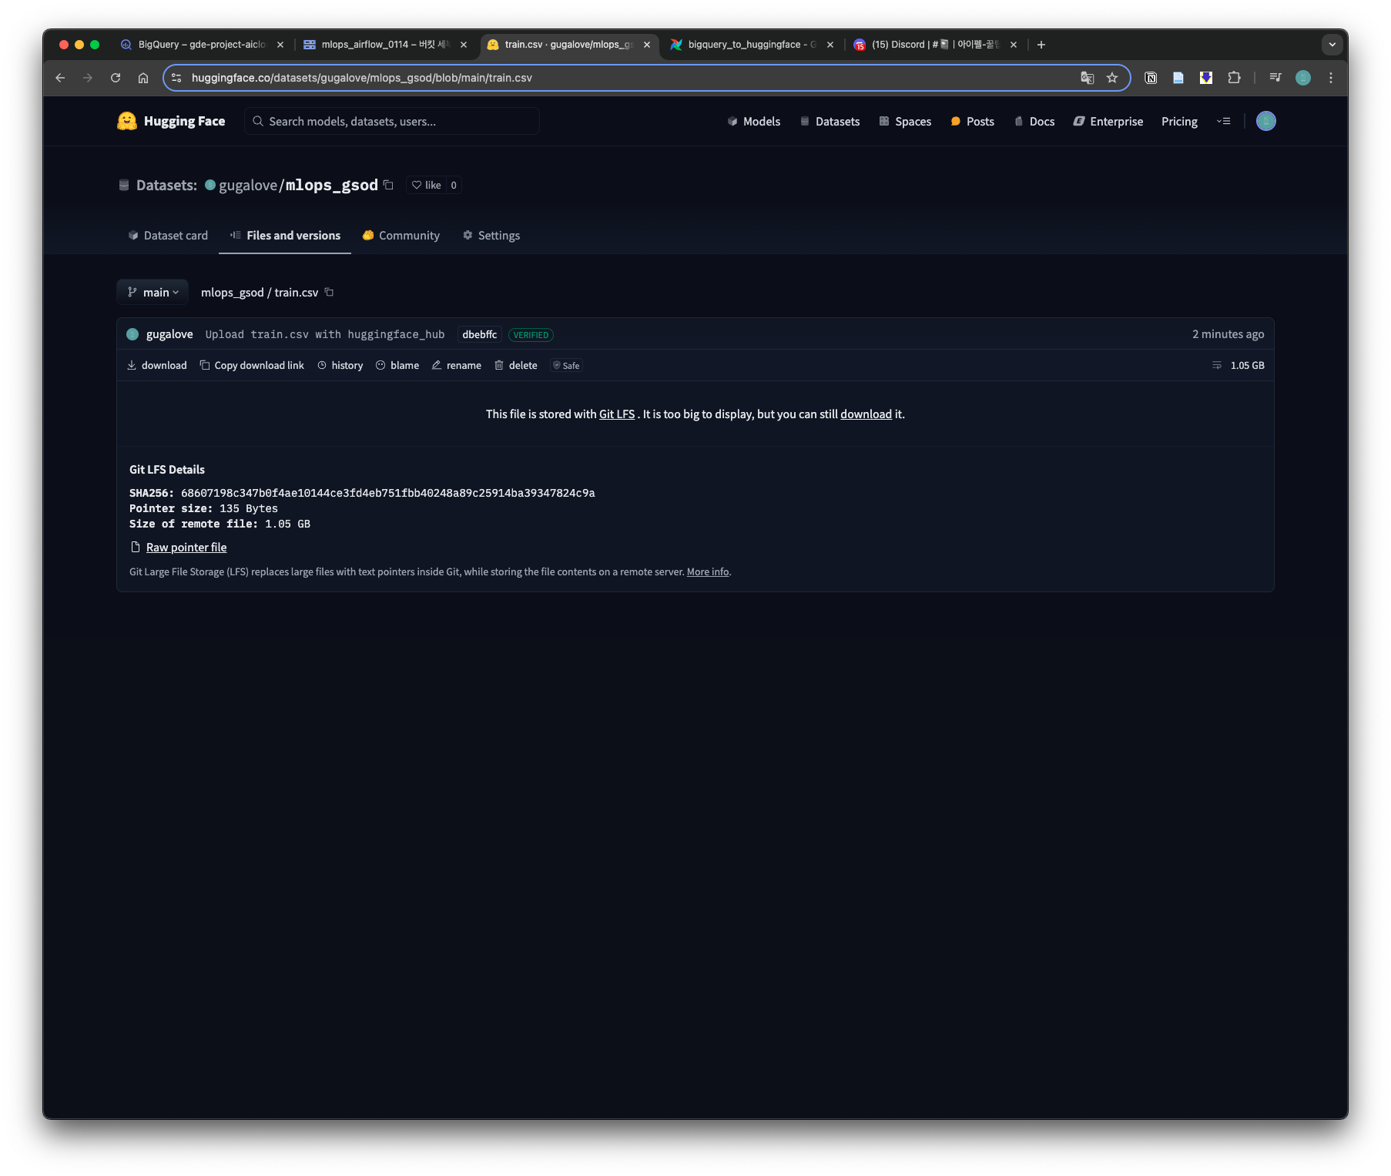Open commit message Upload train.csv with huggingface_hub

325,334
